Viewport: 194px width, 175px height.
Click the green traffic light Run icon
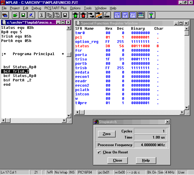point(76,15)
